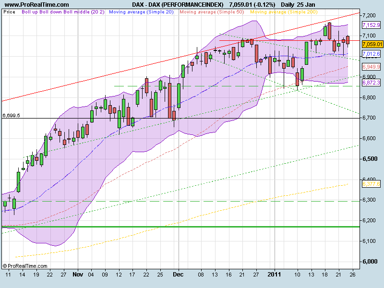Click the 7,100 price axis label
This screenshot has height=288, width=384.
pyautogui.click(x=369, y=36)
